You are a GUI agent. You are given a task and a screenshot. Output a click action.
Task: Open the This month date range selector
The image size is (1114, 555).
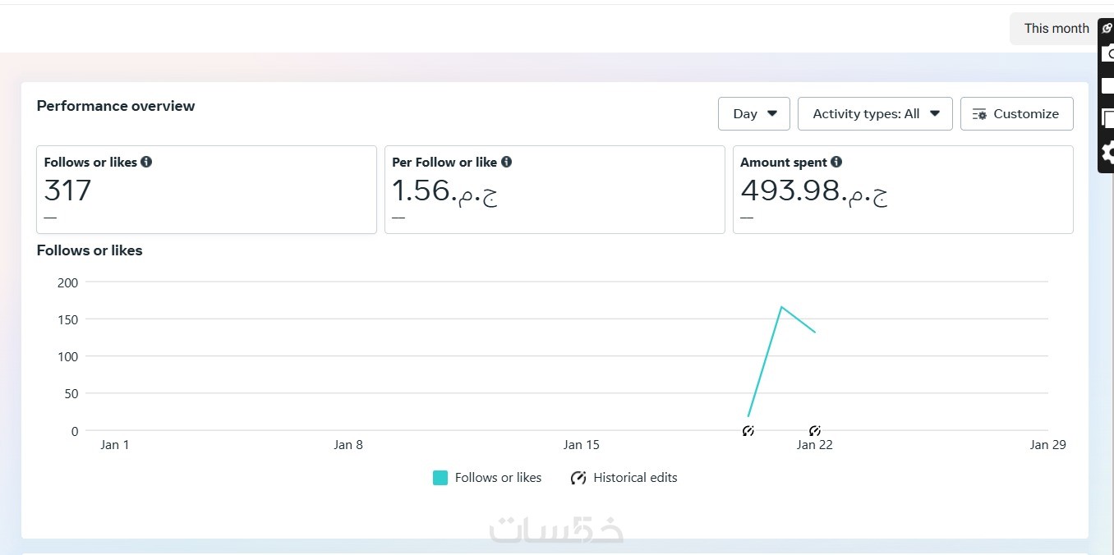point(1056,29)
